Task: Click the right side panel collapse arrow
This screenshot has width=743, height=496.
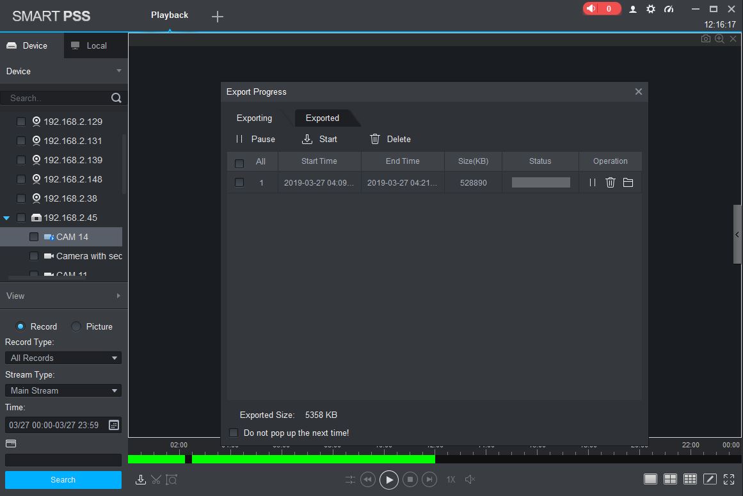Action: pyautogui.click(x=737, y=234)
